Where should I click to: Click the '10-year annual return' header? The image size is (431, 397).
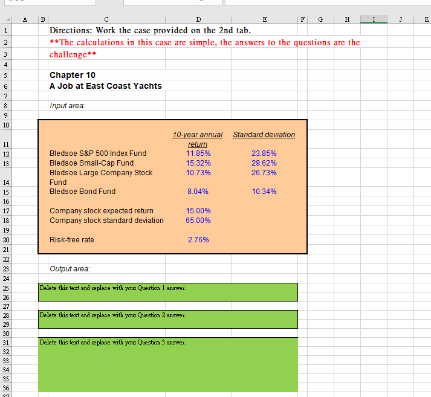point(198,140)
